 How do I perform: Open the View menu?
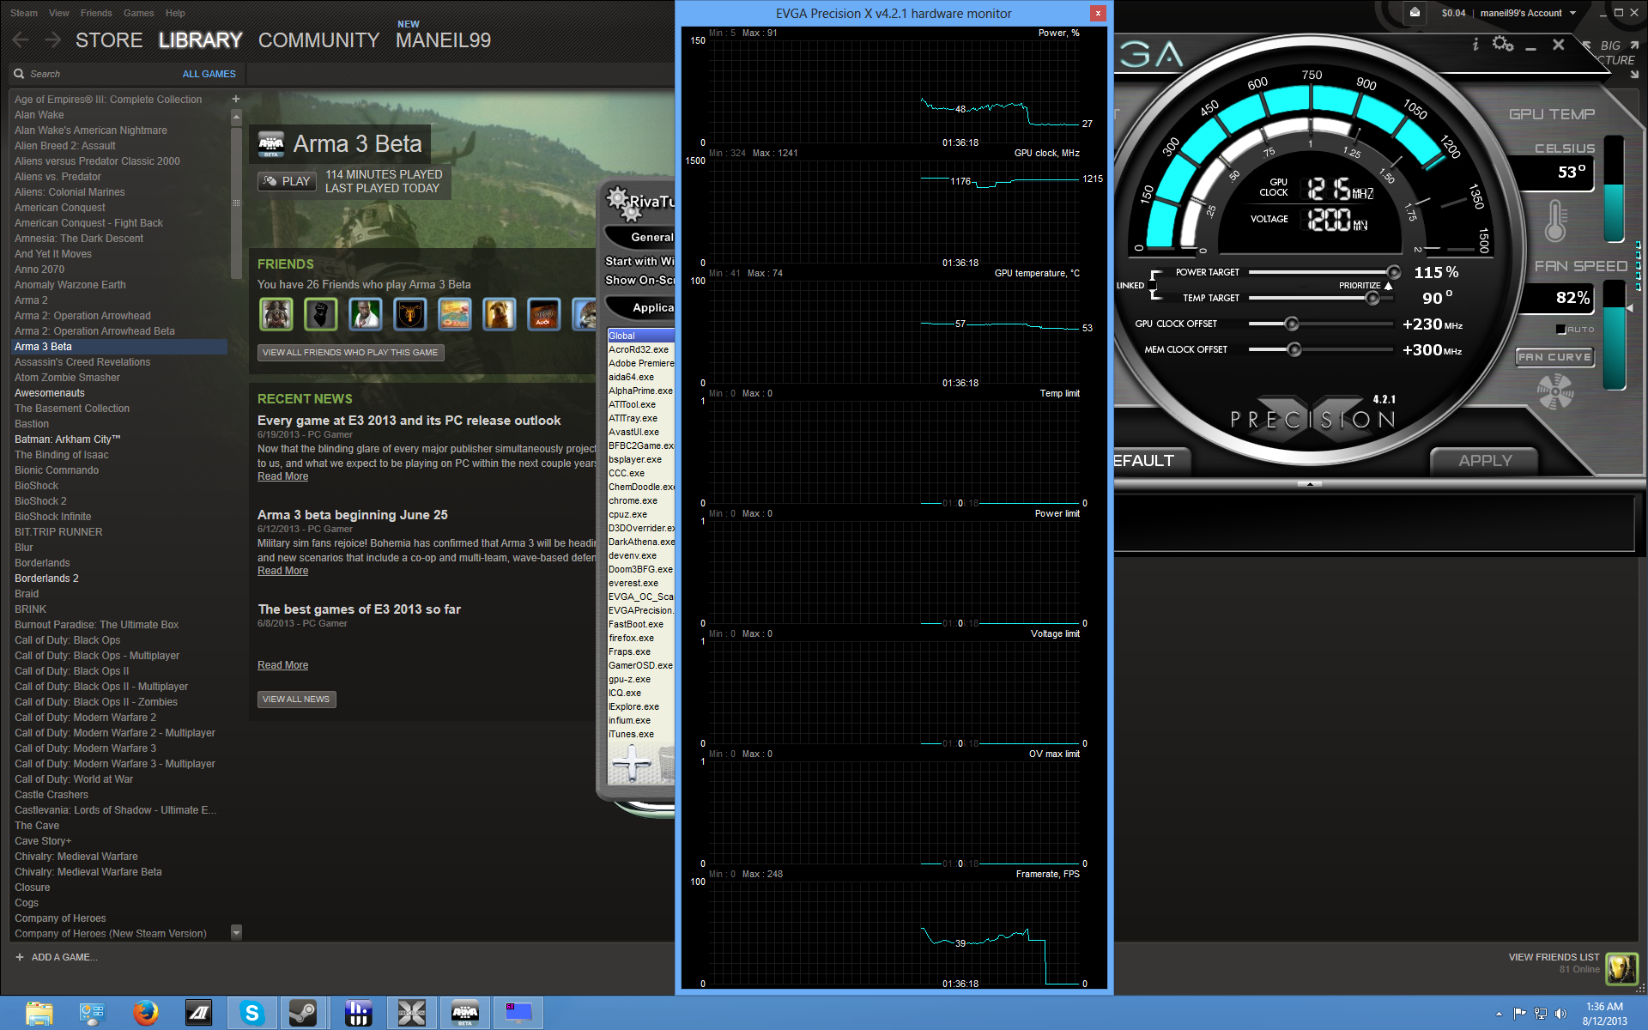[59, 13]
